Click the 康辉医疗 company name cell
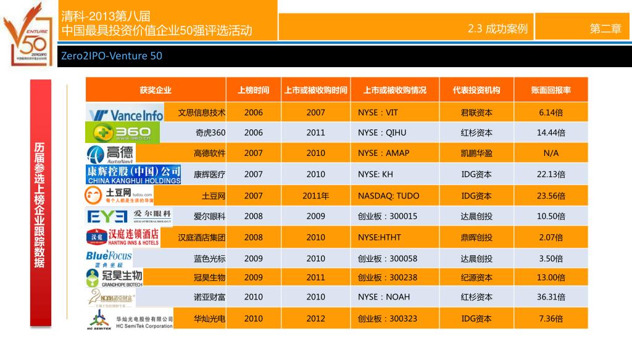This screenshot has height=355, width=632. [x=209, y=174]
